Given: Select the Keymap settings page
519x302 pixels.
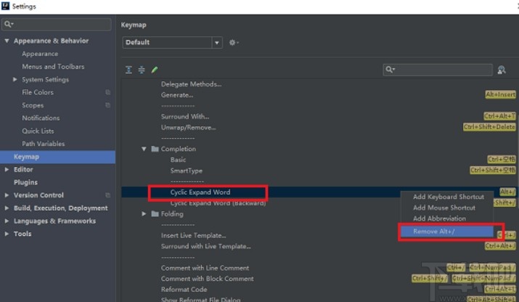Looking at the screenshot, I should click(x=57, y=157).
